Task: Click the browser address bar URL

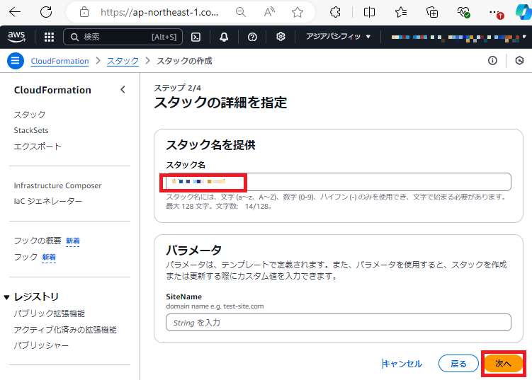Action: tap(159, 13)
